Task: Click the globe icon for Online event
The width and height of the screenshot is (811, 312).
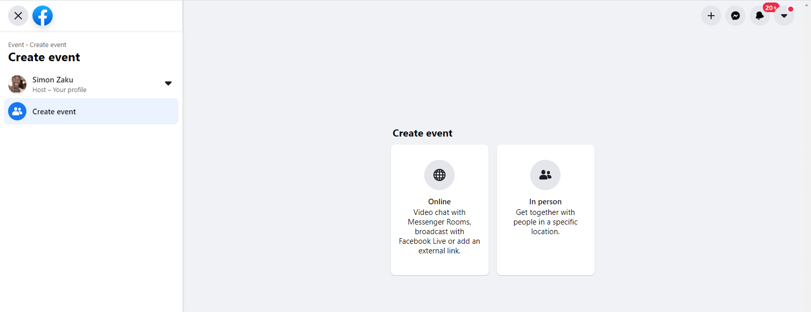Action: 439,175
